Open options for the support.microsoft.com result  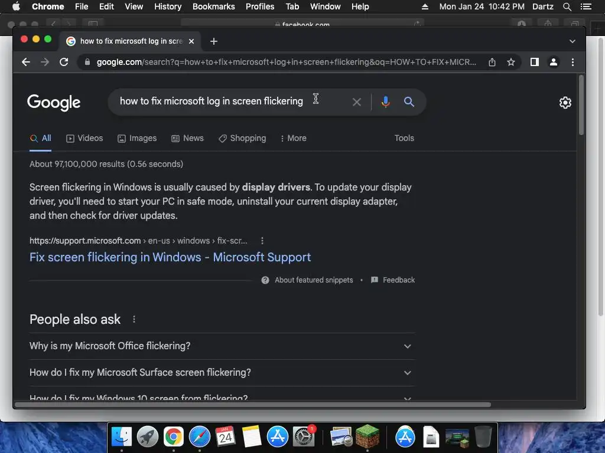[262, 241]
